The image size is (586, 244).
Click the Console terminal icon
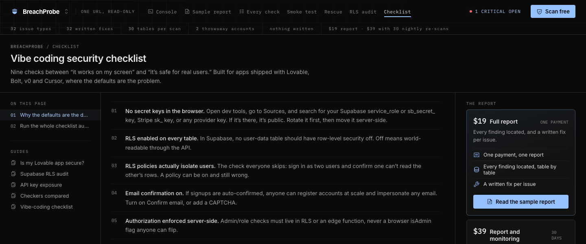coord(150,12)
